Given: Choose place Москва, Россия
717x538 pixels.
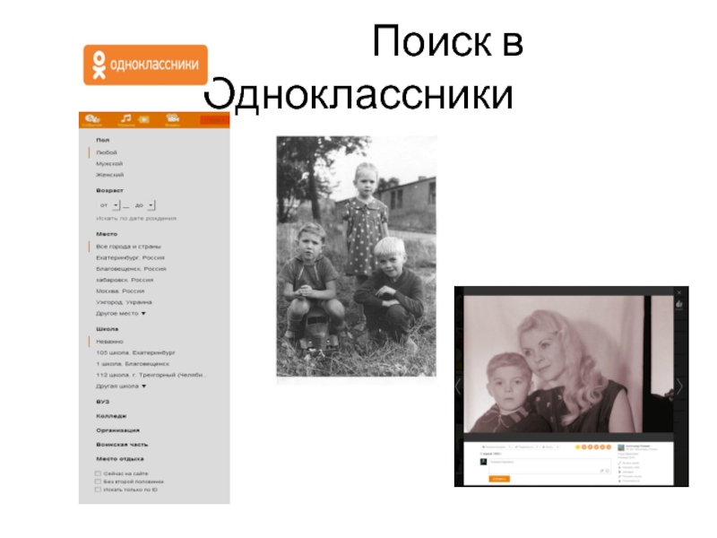Looking at the screenshot, I should [x=120, y=291].
